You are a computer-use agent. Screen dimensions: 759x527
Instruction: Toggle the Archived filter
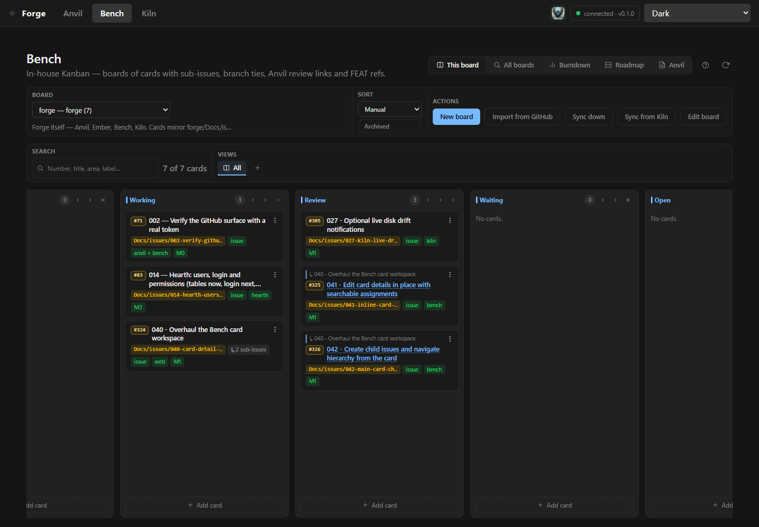click(x=390, y=126)
